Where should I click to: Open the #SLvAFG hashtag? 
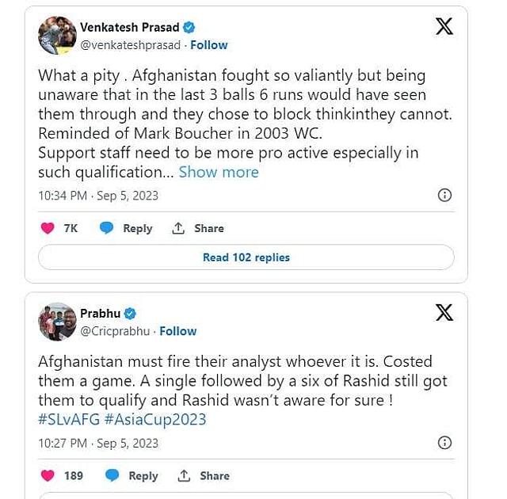(x=69, y=420)
